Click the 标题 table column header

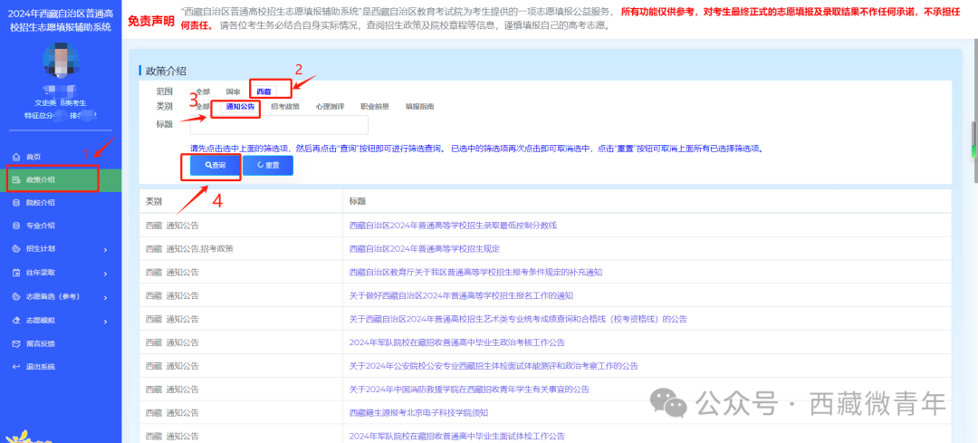click(x=647, y=201)
